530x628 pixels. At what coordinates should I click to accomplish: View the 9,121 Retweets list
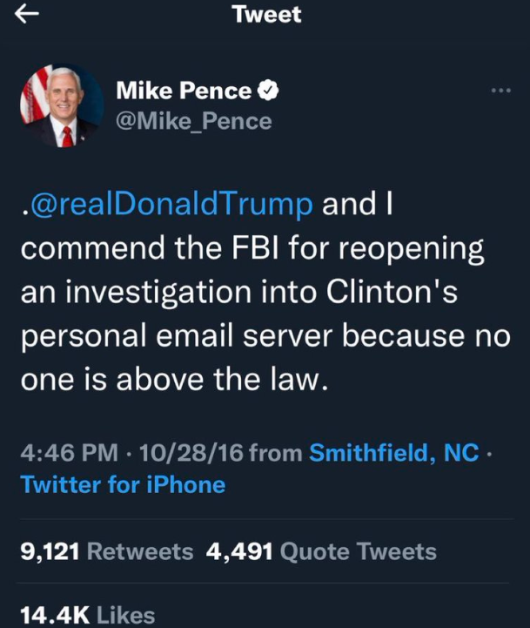coord(106,551)
